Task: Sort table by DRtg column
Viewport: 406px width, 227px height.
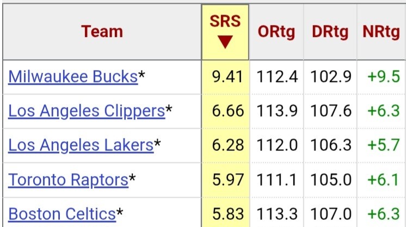Action: coord(330,31)
